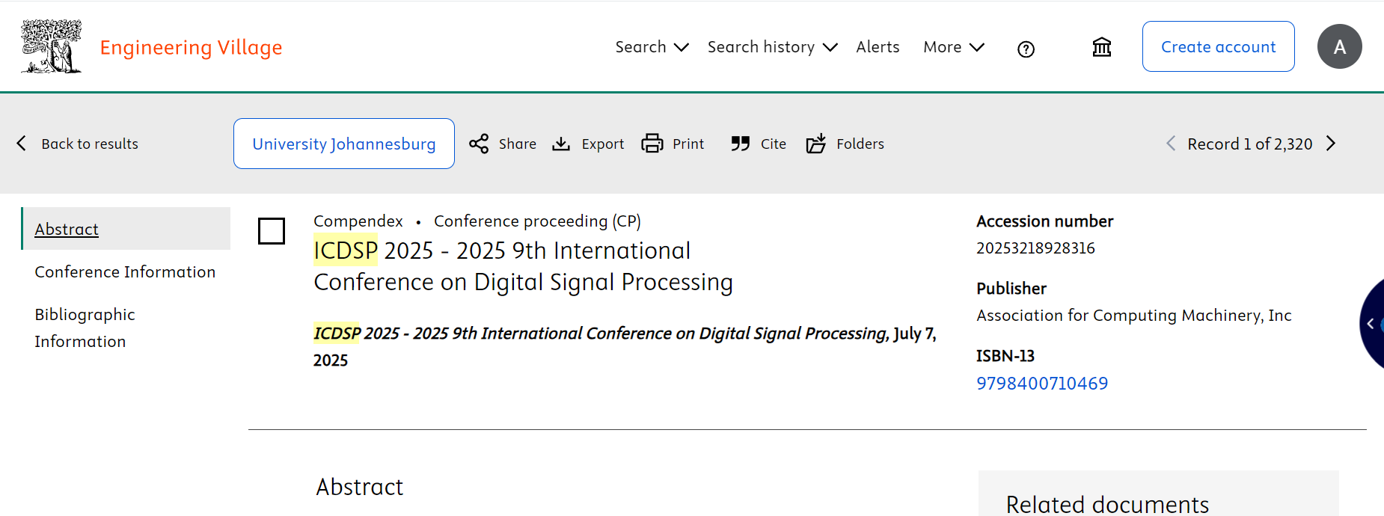Jump to Bibliographic Information section

[x=85, y=328]
